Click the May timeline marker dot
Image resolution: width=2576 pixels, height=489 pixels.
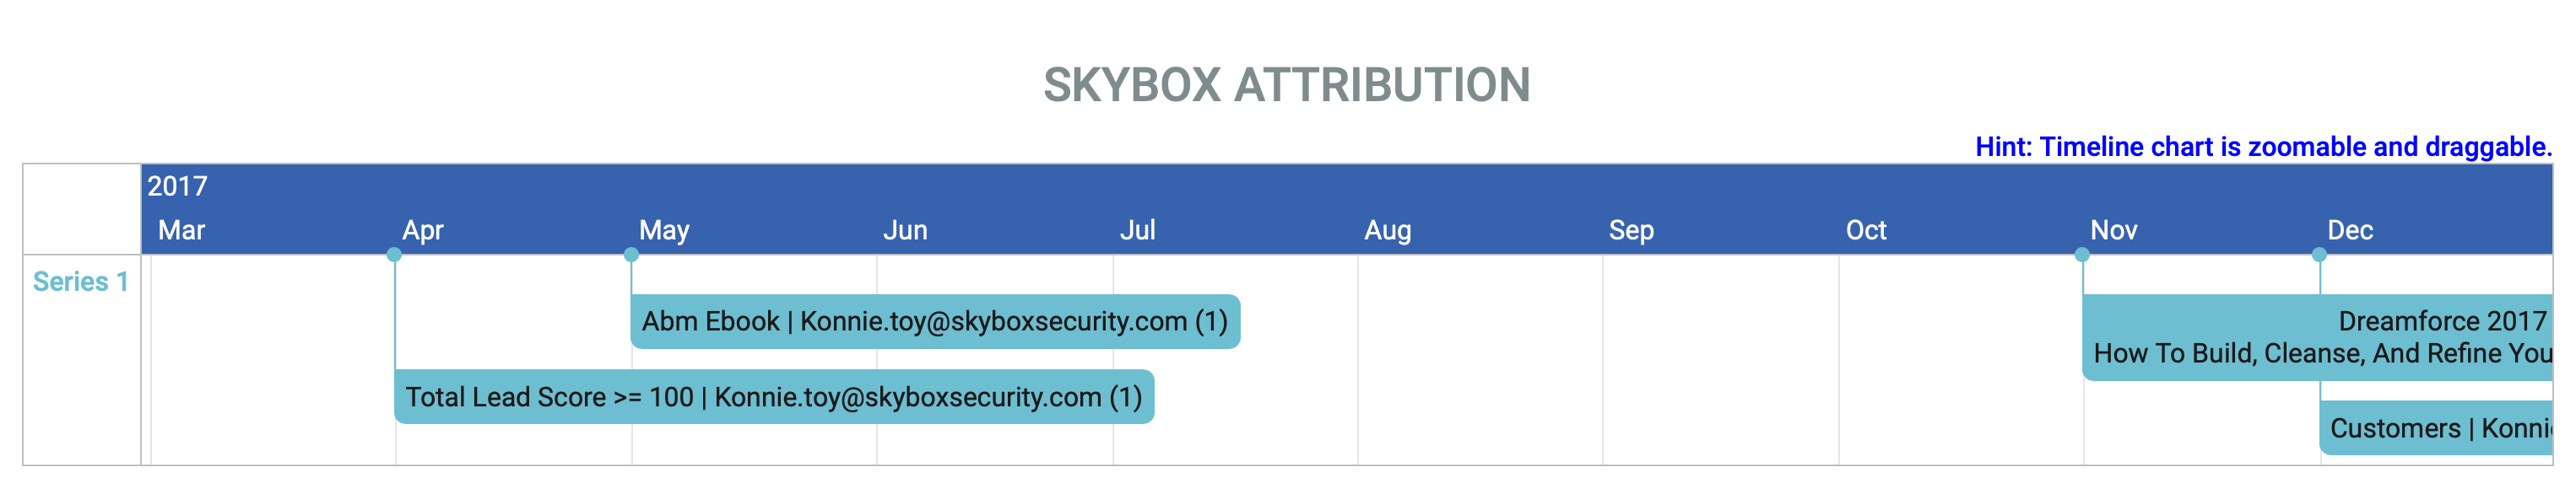(631, 255)
